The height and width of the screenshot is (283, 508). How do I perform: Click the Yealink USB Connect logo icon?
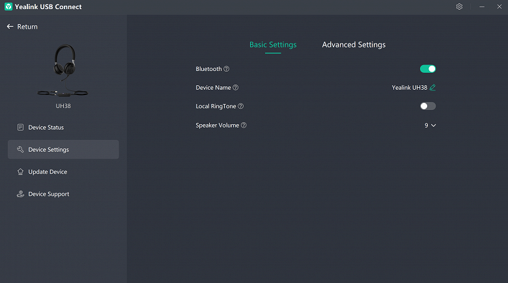8,7
